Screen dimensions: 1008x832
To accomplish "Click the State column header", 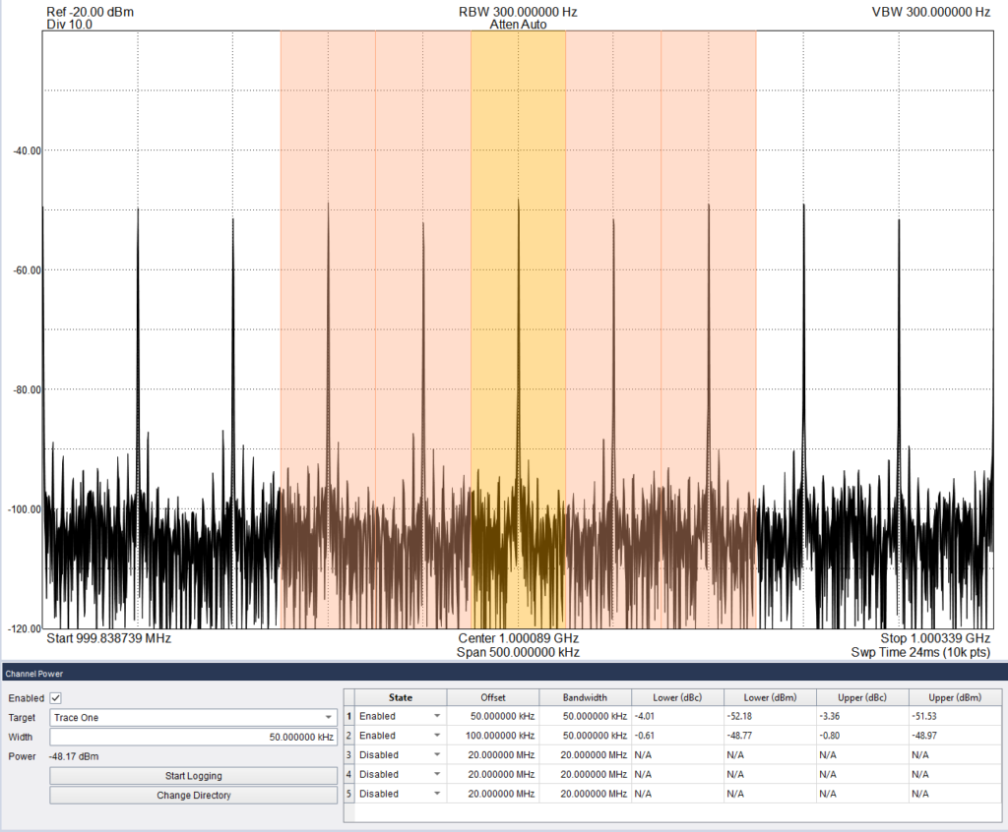I will 401,697.
